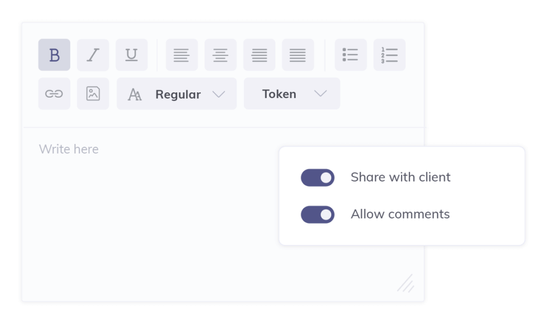The height and width of the screenshot is (324, 541).
Task: Justify the text alignment
Action: coord(298,55)
